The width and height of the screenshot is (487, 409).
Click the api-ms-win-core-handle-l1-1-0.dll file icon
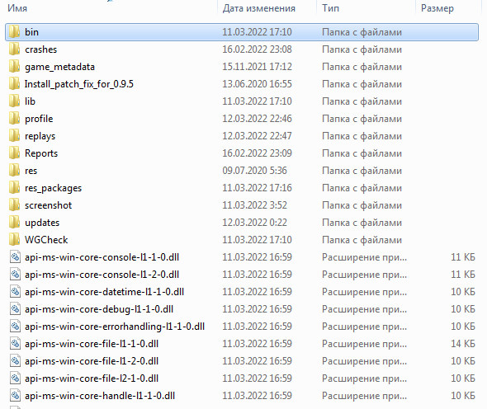15,395
